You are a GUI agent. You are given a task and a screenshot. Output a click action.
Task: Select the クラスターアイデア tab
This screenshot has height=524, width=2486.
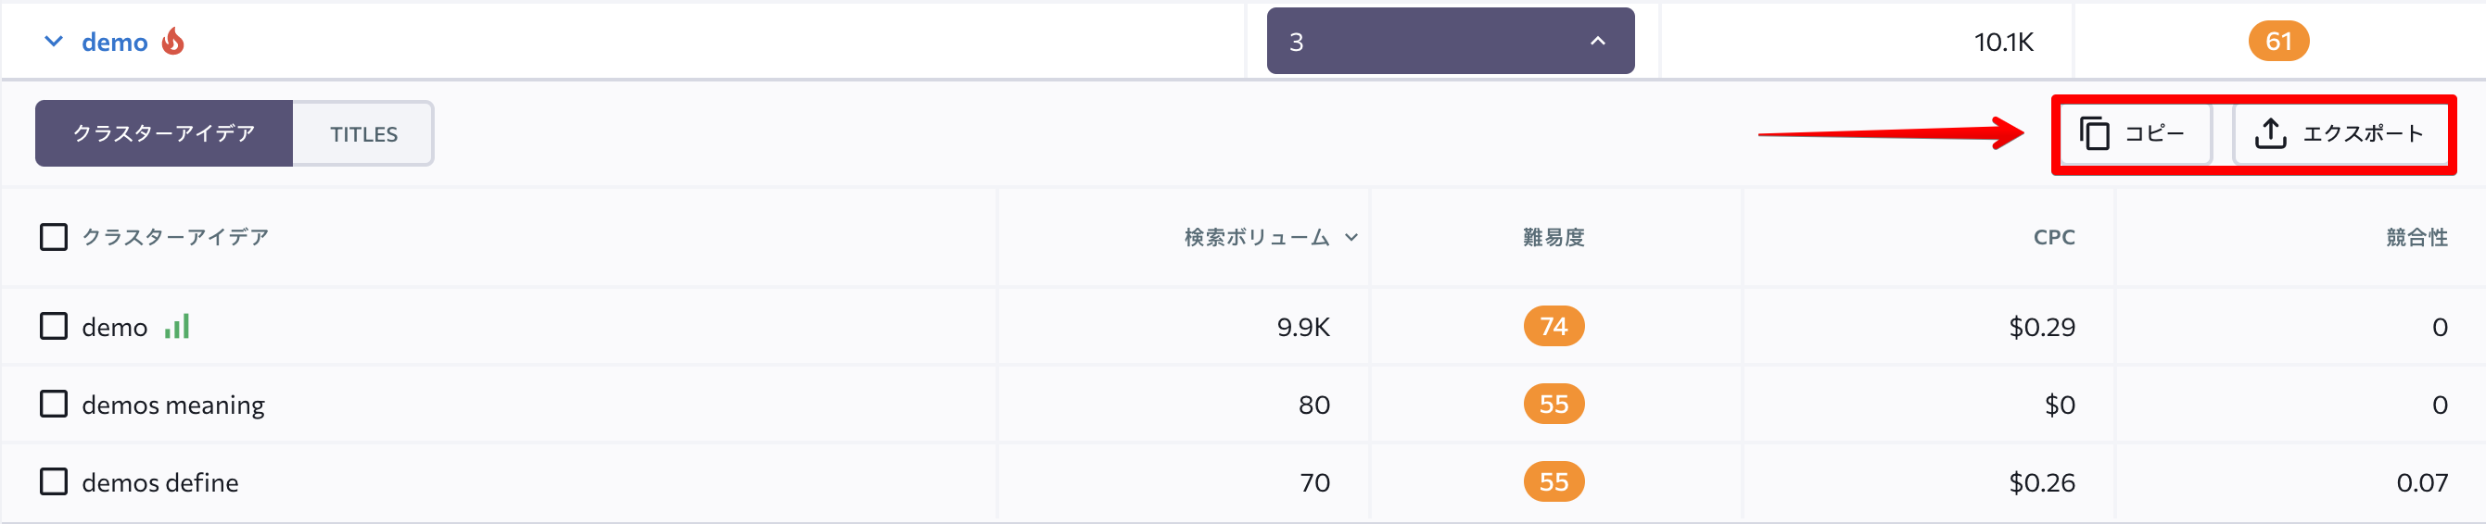point(164,134)
